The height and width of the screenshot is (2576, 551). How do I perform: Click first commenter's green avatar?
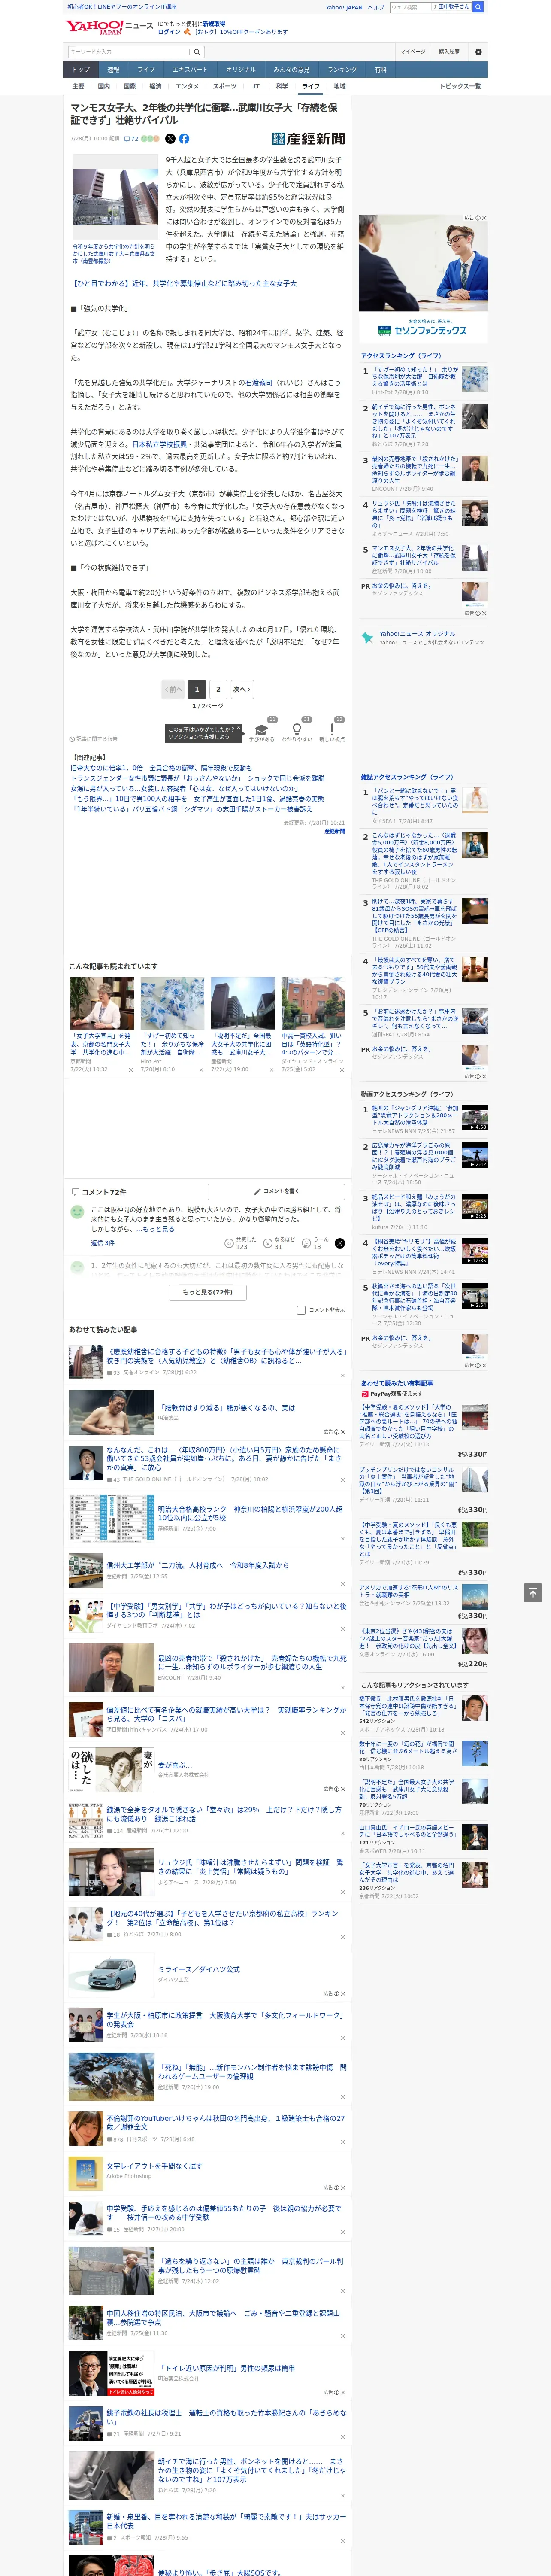[77, 1211]
